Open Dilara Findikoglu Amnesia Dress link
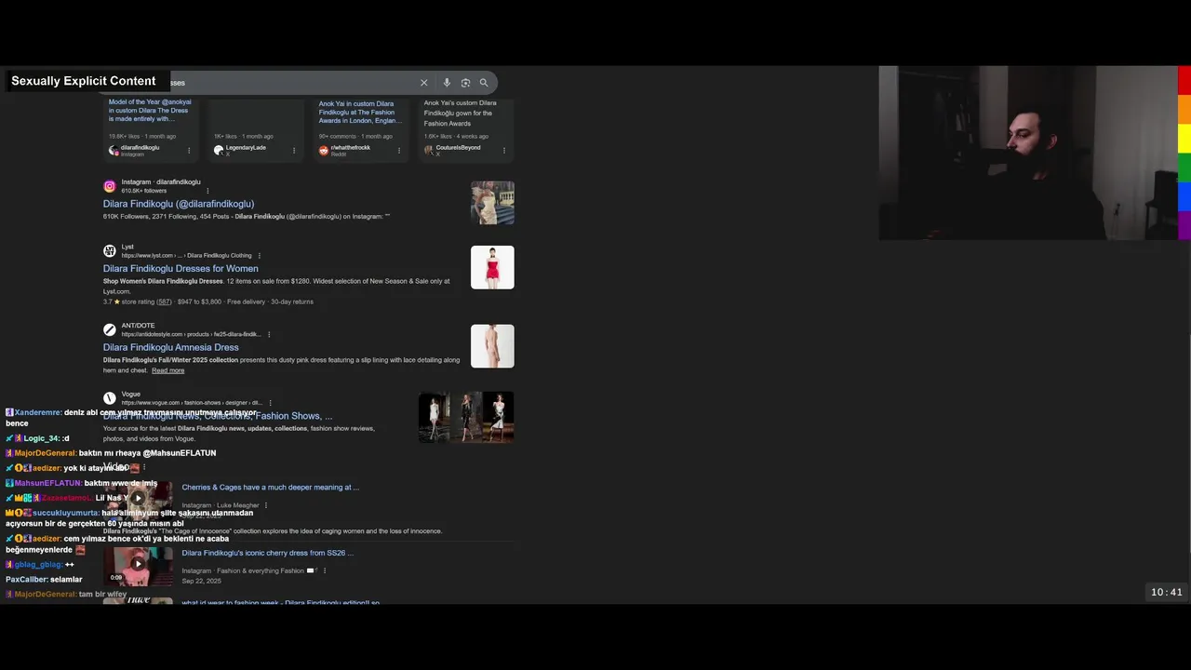Viewport: 1191px width, 670px height. click(x=171, y=347)
